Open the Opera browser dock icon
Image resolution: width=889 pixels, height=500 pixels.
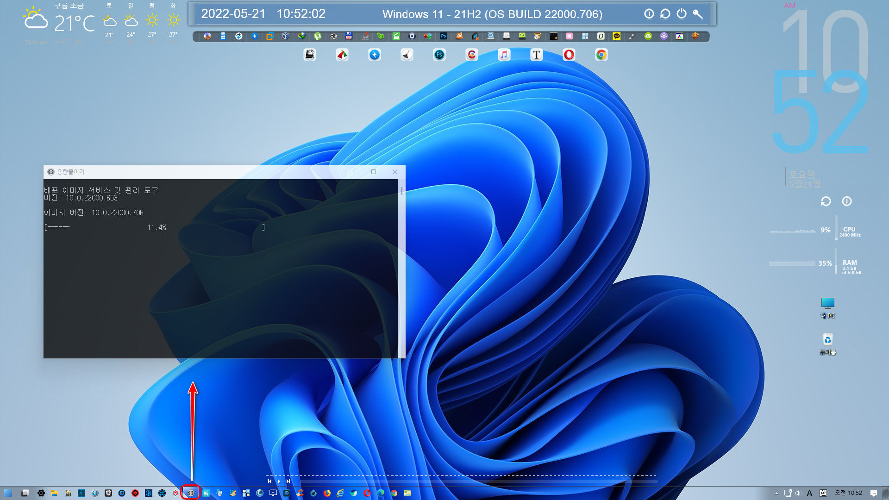[x=569, y=55]
